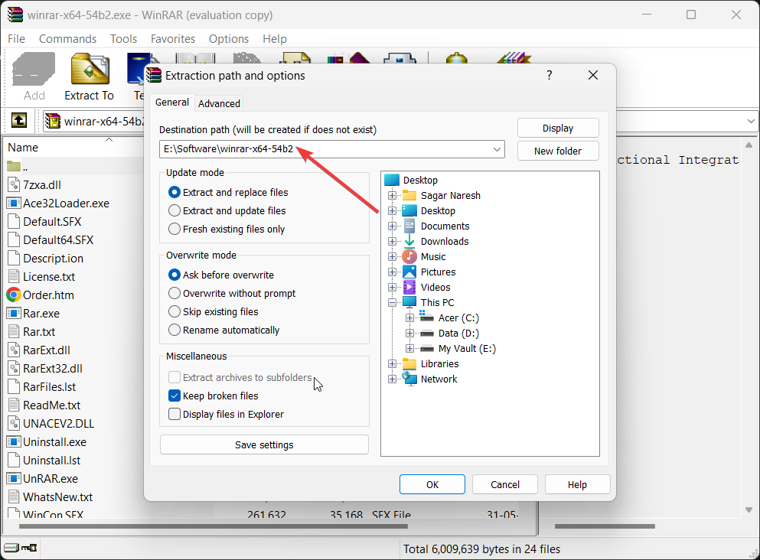Select Data (D:) in folder tree
760x560 pixels.
tap(458, 333)
